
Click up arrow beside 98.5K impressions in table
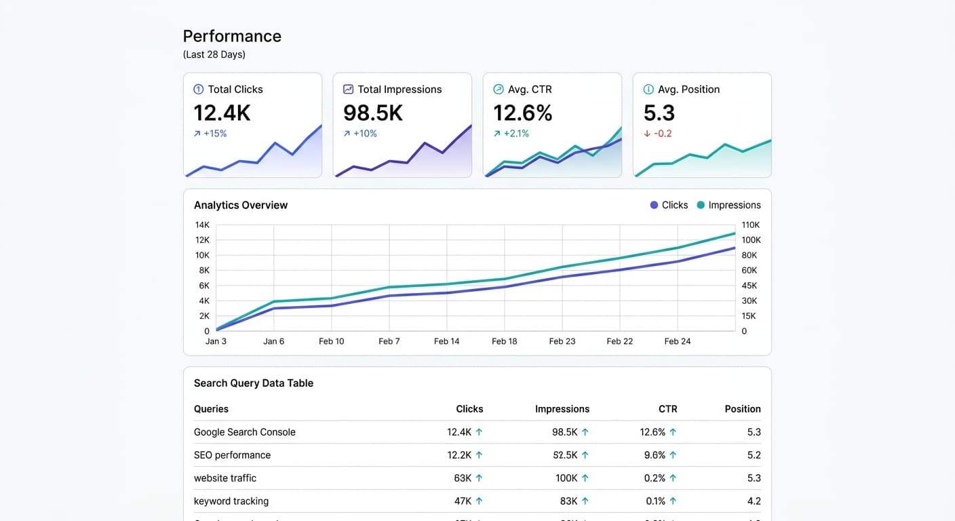pos(585,432)
